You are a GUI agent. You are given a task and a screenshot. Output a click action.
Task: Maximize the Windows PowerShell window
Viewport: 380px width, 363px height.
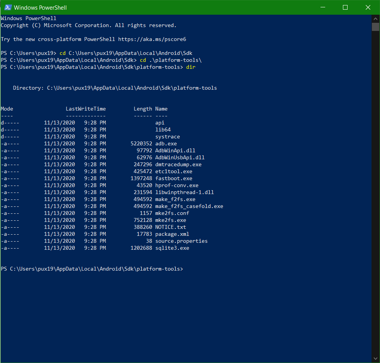coord(345,7)
